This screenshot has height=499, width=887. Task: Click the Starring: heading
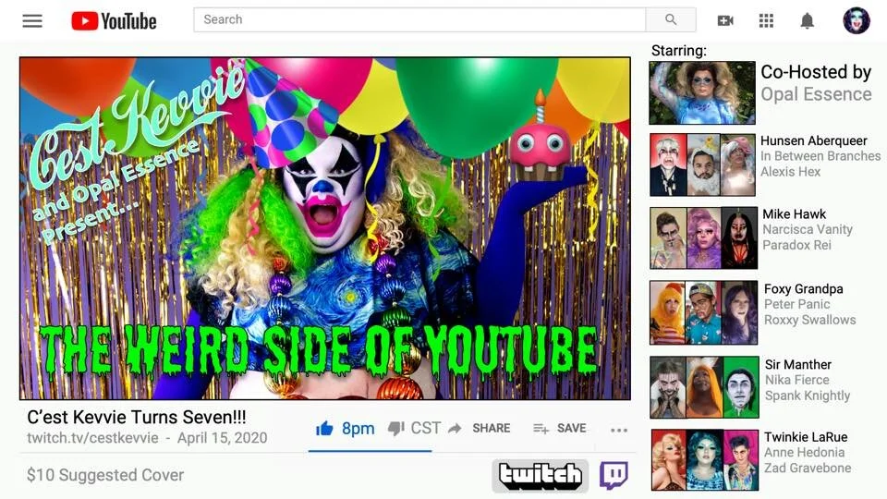(679, 50)
